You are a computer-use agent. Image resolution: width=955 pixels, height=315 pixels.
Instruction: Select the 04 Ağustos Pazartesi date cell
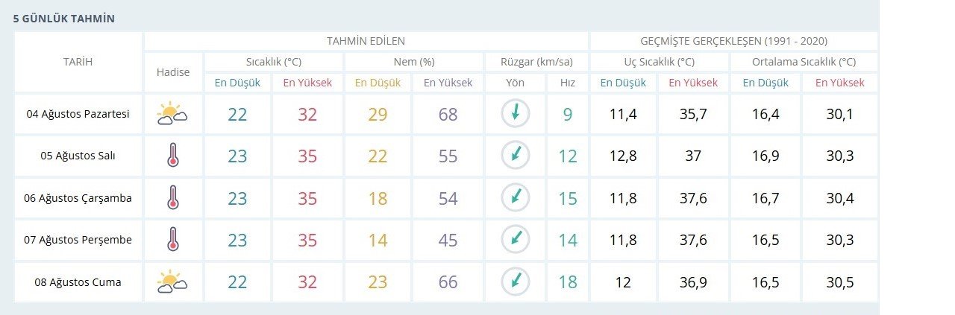click(x=78, y=114)
